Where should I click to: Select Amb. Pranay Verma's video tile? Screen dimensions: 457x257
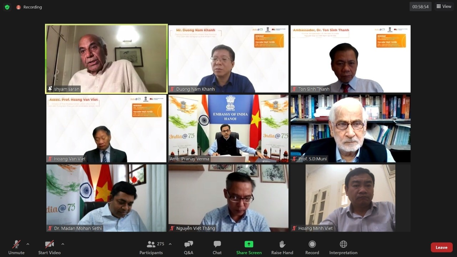228,128
